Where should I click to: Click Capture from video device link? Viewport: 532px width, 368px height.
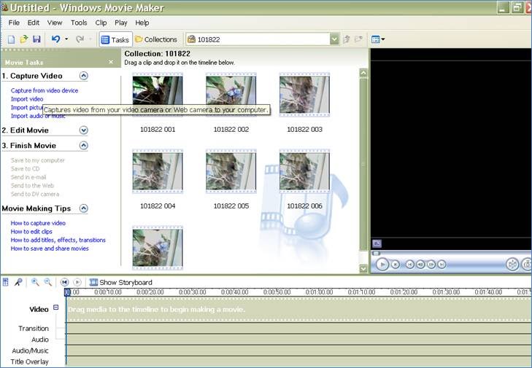tap(45, 90)
